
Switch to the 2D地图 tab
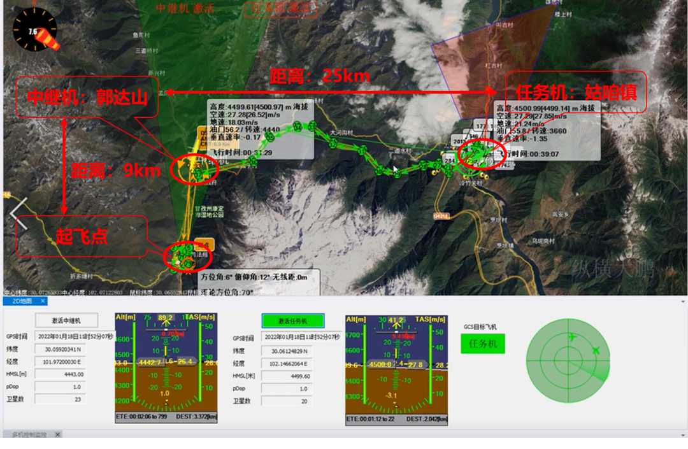18,301
